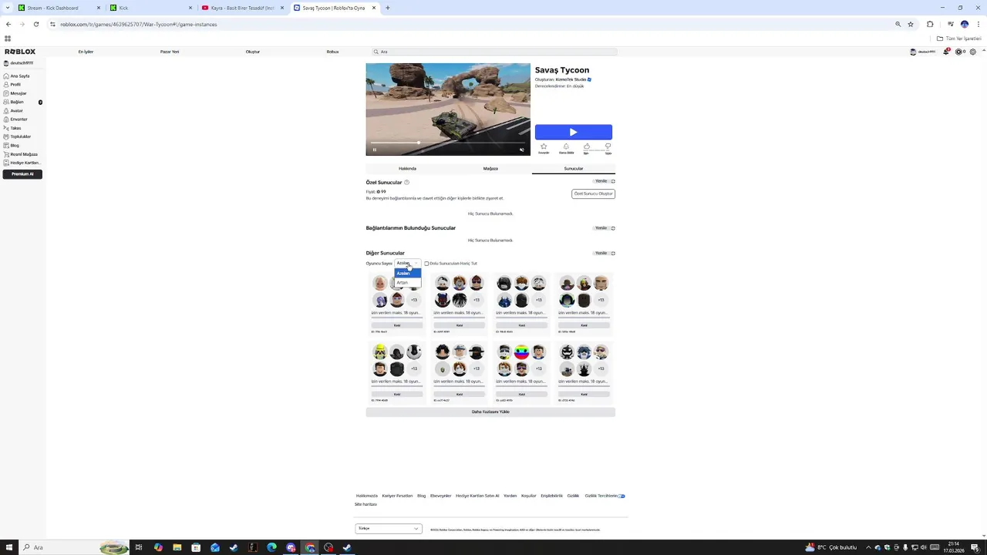
Task: Switch to the Stream - Kick Dashboard tab
Action: coord(59,8)
